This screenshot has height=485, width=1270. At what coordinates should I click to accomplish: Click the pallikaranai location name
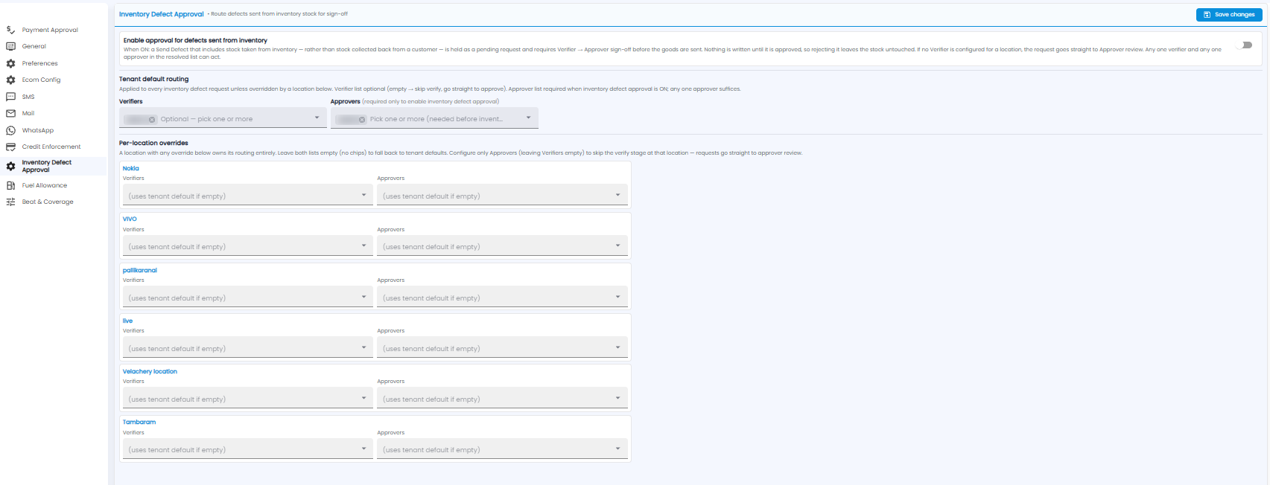pyautogui.click(x=140, y=270)
